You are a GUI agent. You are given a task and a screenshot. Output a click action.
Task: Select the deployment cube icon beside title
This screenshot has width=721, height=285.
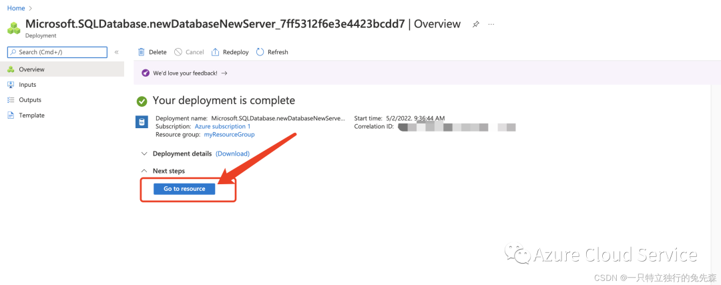14,28
